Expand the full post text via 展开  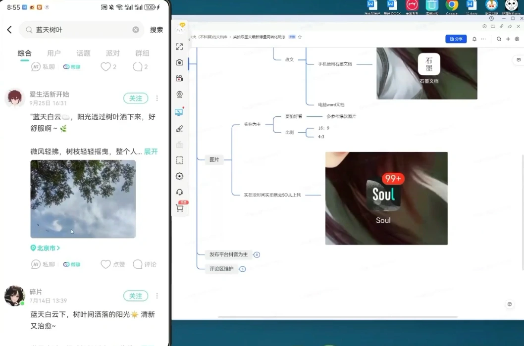click(151, 151)
